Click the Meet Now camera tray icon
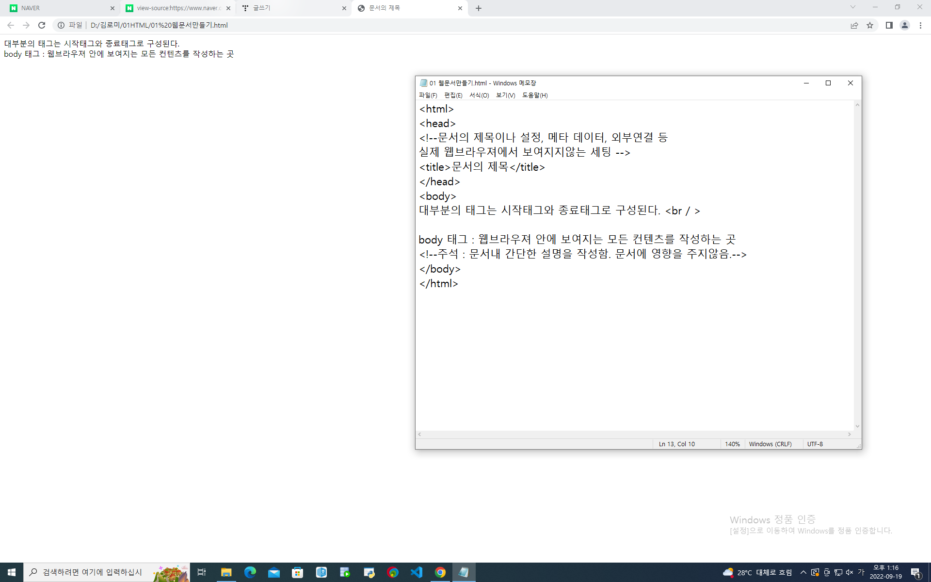 [826, 572]
